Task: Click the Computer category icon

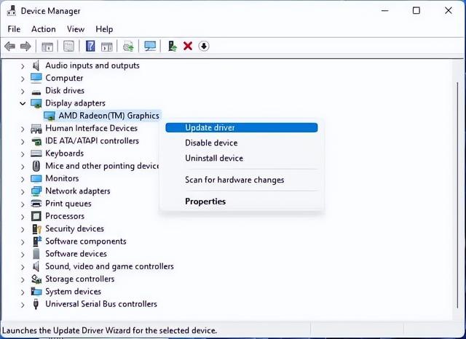Action: click(x=36, y=78)
